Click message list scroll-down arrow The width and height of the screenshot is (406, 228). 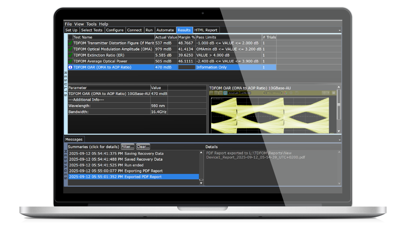pos(201,183)
